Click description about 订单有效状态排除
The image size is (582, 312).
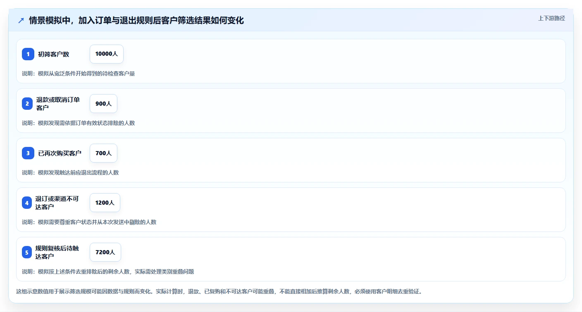point(79,123)
